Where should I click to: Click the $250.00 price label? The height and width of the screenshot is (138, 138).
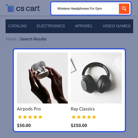79,125
